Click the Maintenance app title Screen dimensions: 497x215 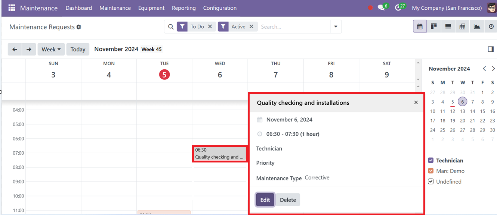point(39,8)
